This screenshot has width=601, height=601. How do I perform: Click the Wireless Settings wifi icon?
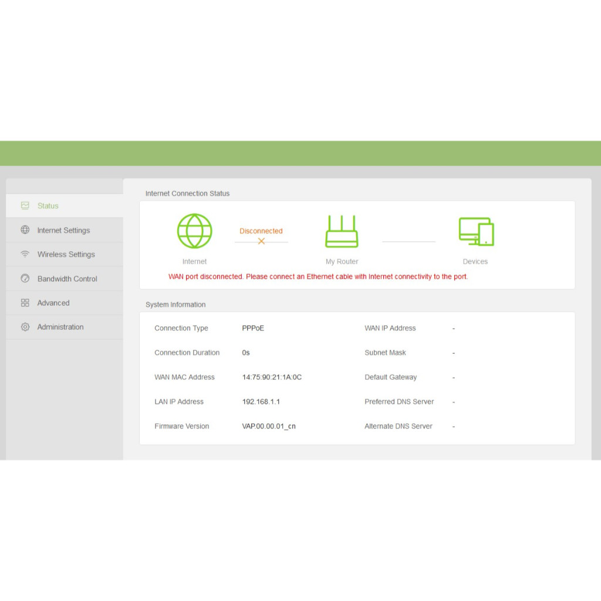25,254
